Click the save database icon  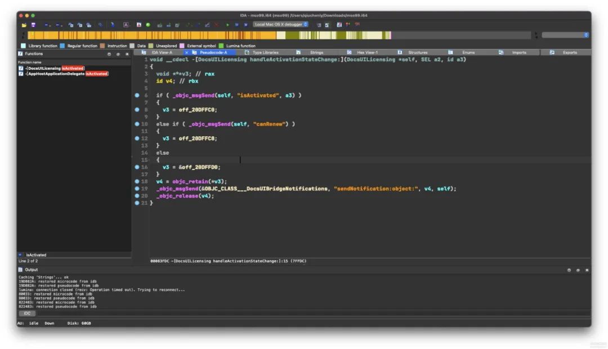[x=33, y=25]
